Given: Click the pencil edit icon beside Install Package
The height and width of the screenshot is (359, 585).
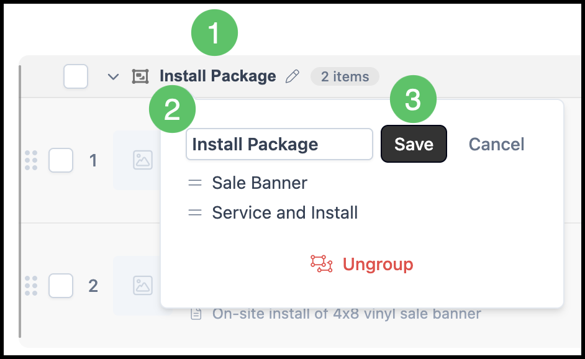Looking at the screenshot, I should coord(292,76).
